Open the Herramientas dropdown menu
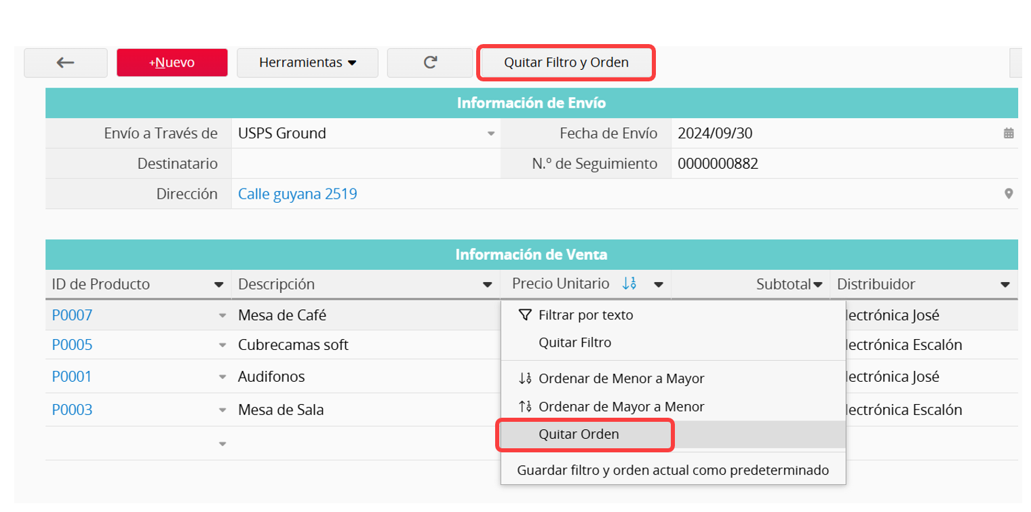Screen dimensions: 1031x512 click(307, 63)
